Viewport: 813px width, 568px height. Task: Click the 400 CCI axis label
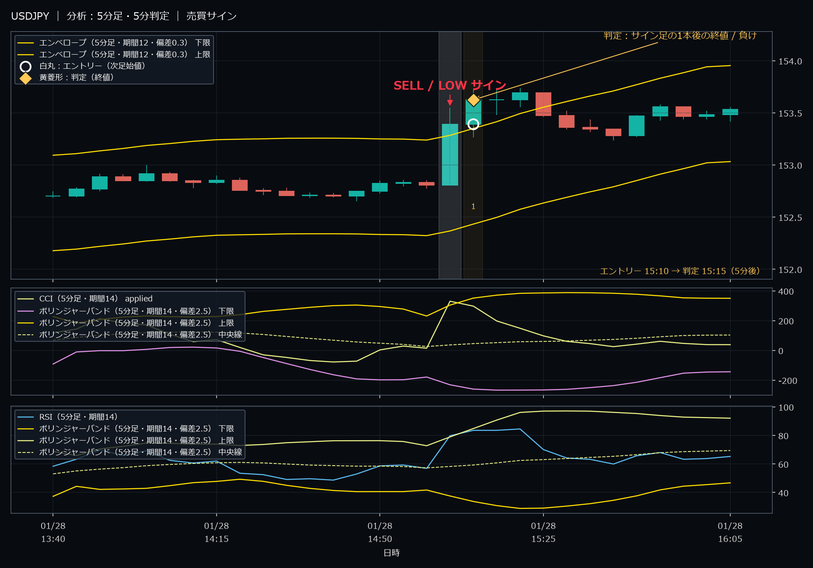coord(786,291)
